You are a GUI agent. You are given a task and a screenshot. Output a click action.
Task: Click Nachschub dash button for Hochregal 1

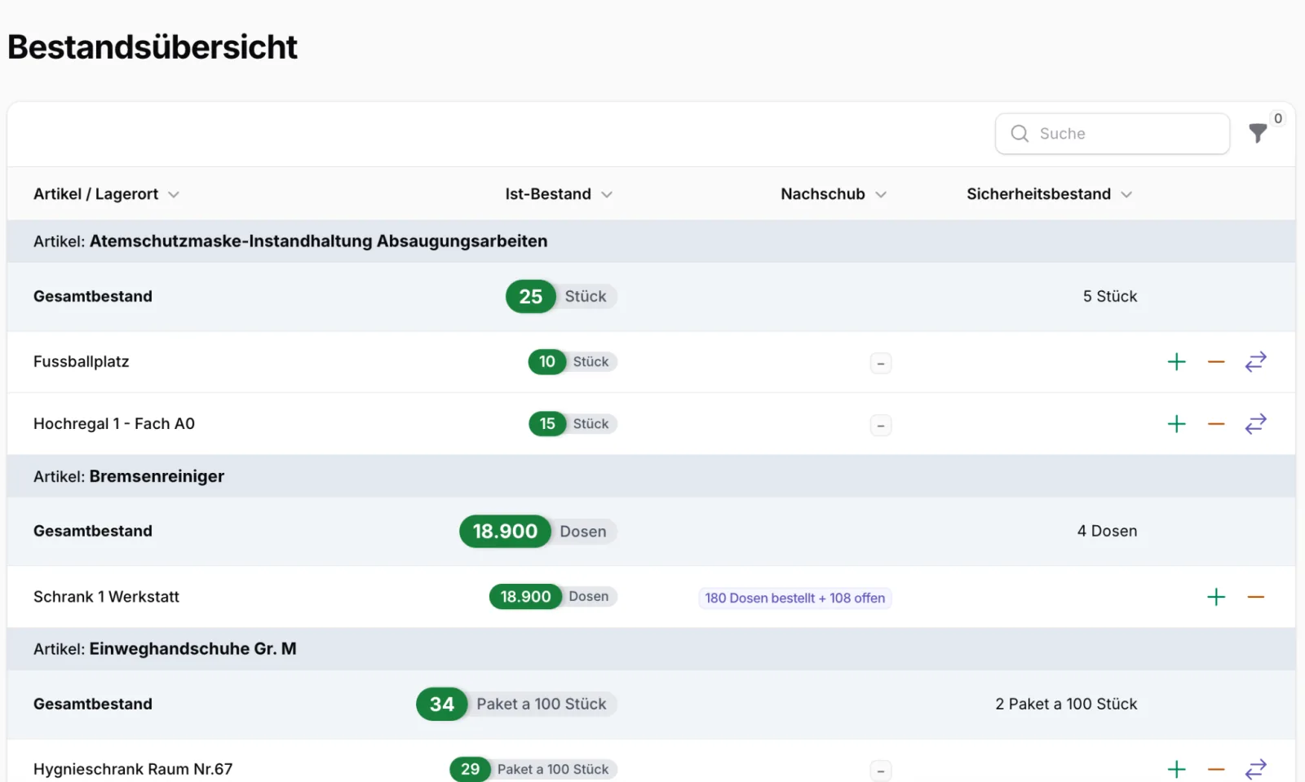pos(881,425)
